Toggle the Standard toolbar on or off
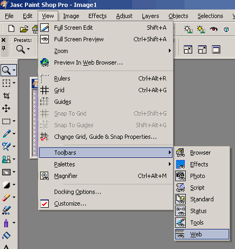This screenshot has height=249, width=235. click(x=202, y=199)
